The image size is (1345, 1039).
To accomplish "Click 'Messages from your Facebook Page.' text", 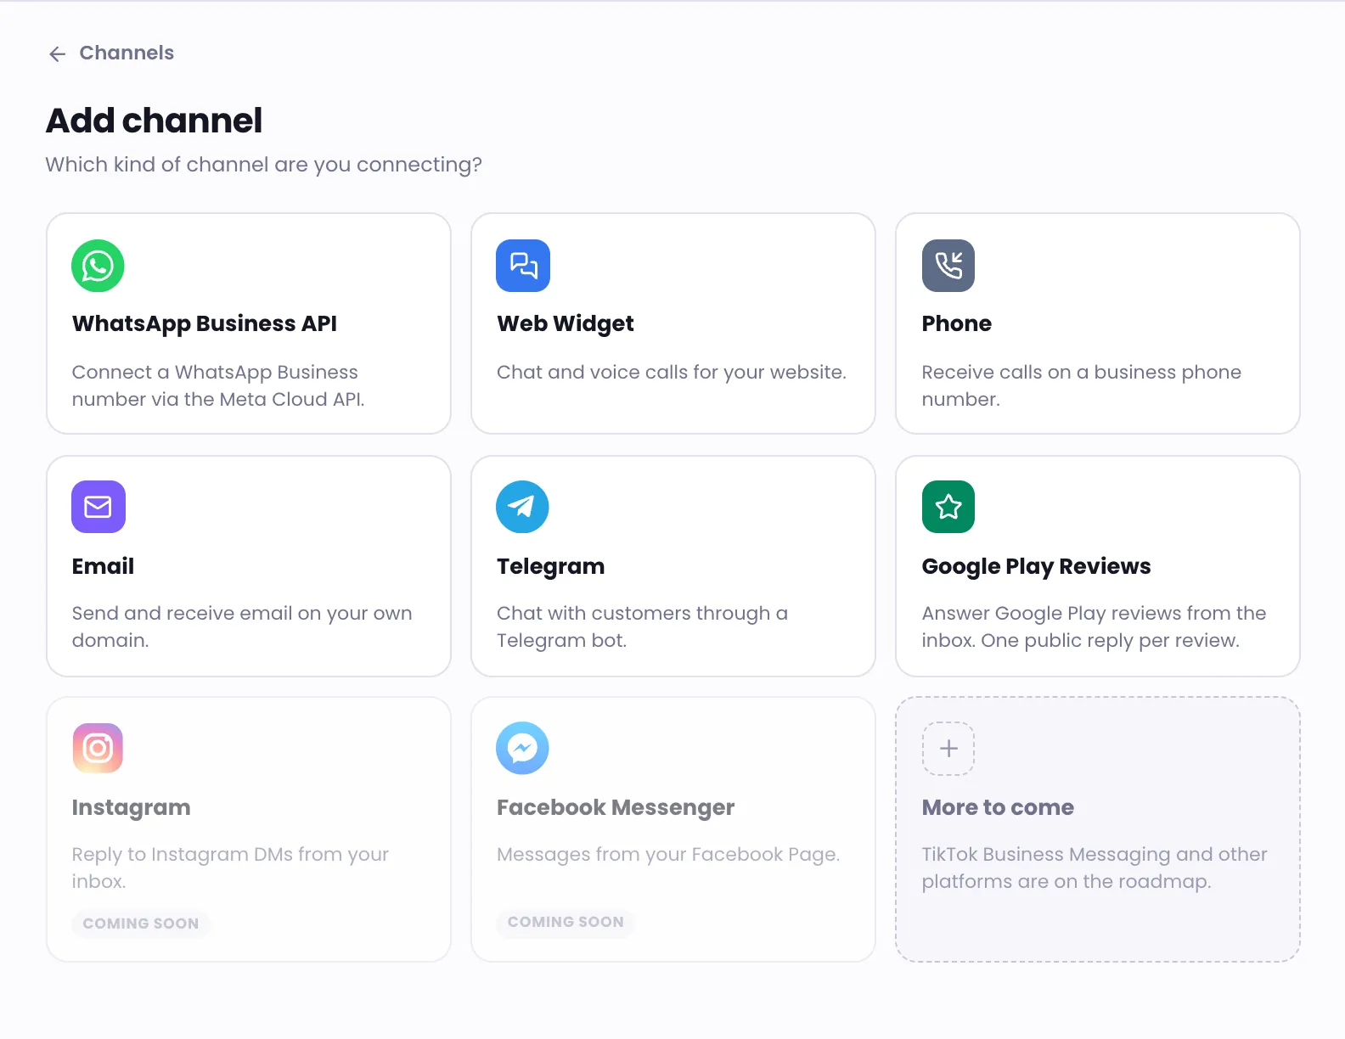I will click(x=668, y=854).
